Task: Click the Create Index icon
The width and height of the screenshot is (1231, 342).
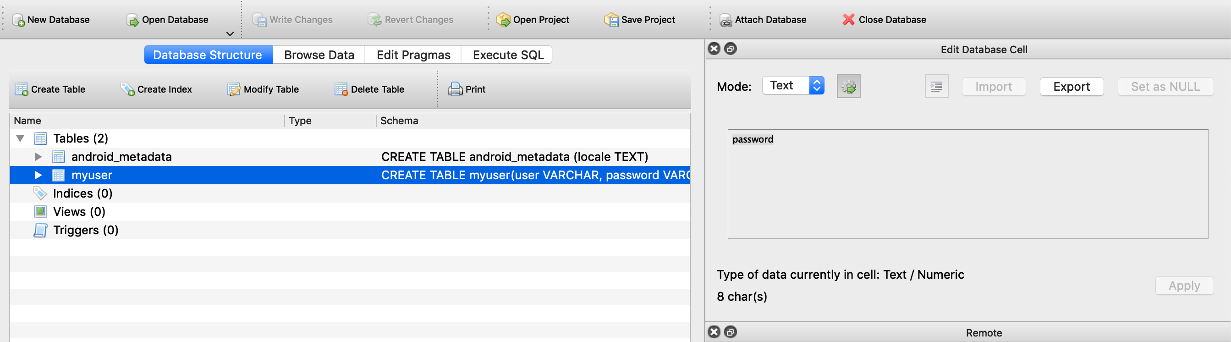Action: pos(127,89)
